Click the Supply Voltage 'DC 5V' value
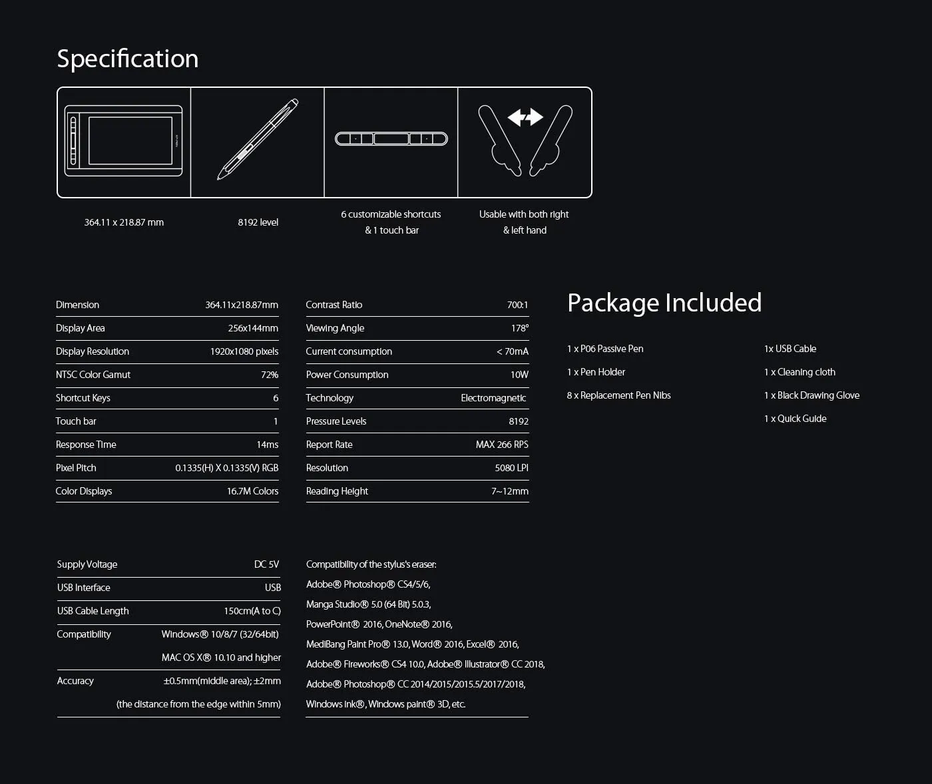The width and height of the screenshot is (932, 784). (266, 564)
